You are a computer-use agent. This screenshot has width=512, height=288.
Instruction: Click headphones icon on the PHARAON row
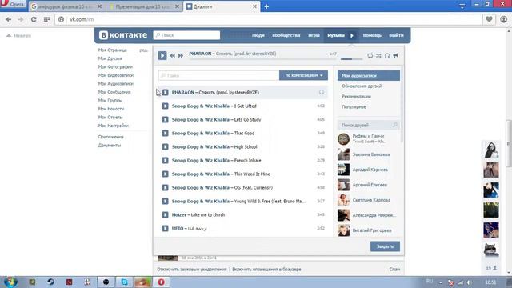322,93
